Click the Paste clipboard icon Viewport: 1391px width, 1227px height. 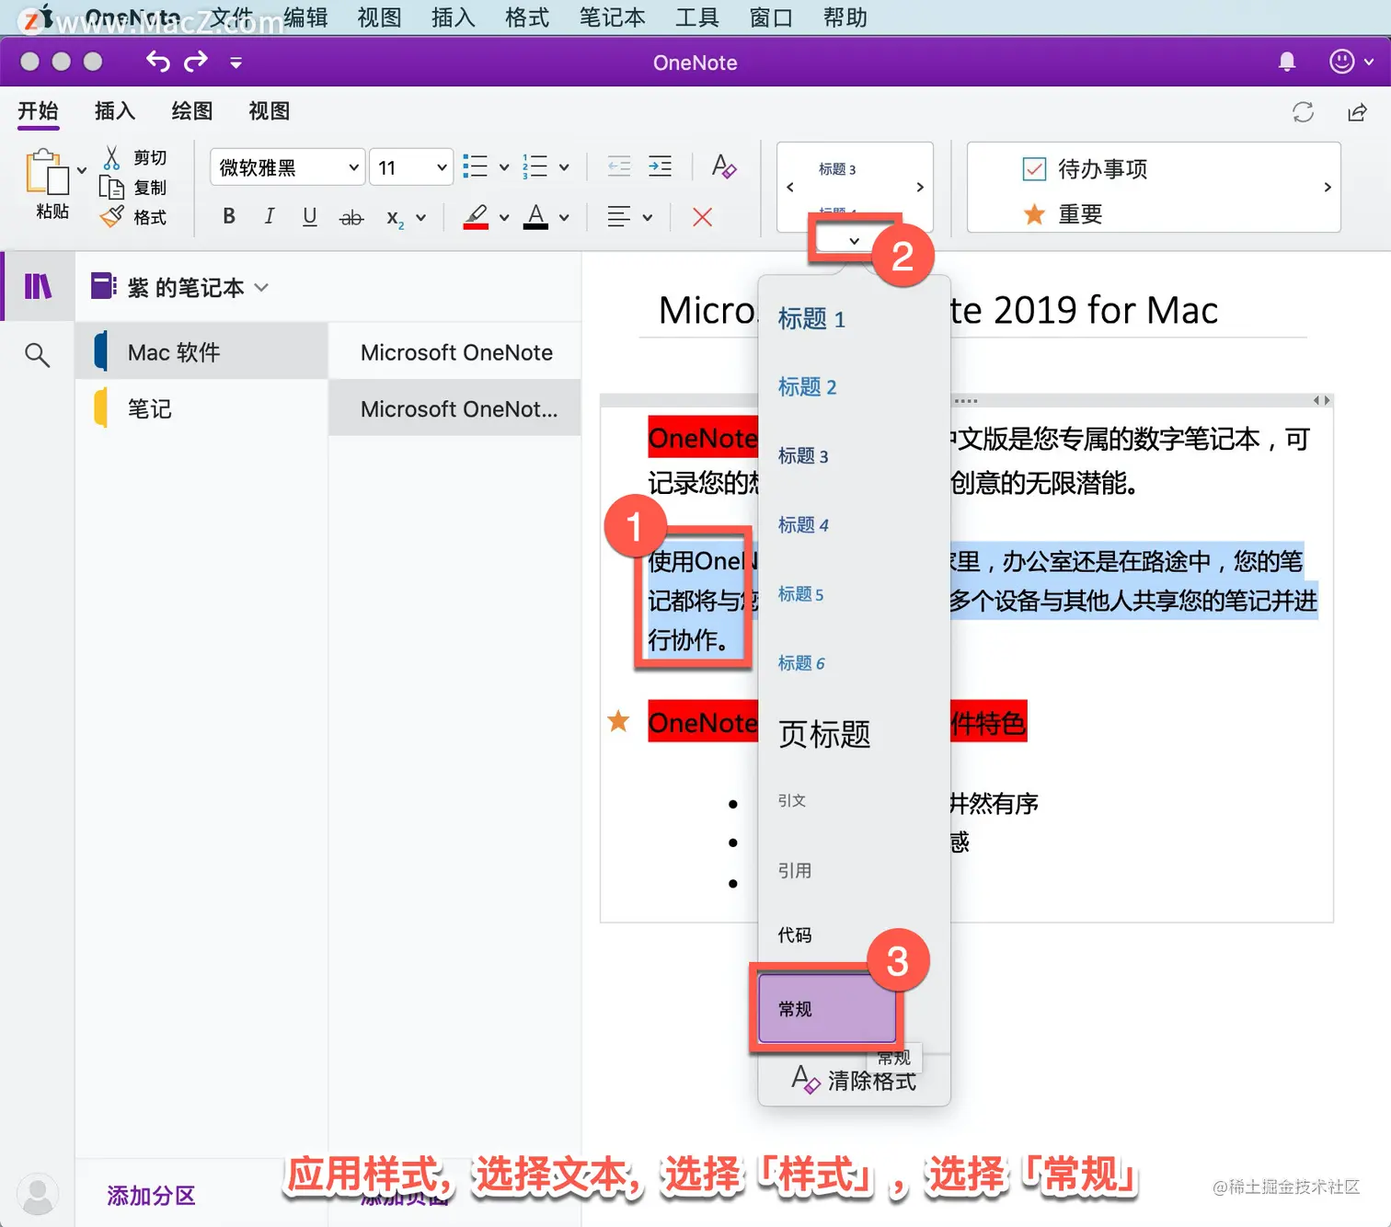tap(47, 173)
